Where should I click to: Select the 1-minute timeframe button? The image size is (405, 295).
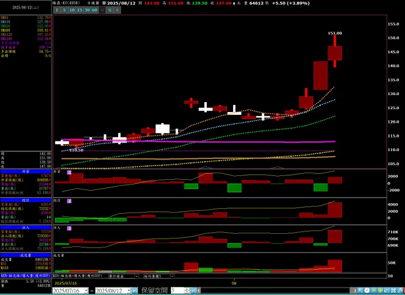tap(57, 10)
